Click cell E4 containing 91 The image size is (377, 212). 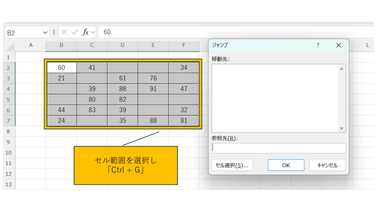point(153,89)
